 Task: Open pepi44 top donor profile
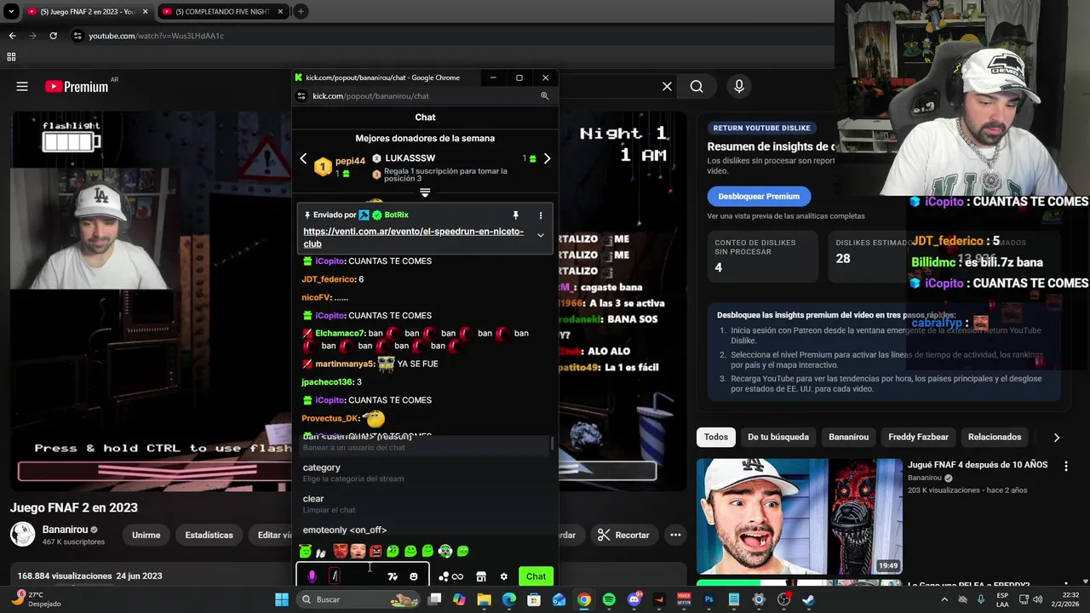(x=350, y=161)
